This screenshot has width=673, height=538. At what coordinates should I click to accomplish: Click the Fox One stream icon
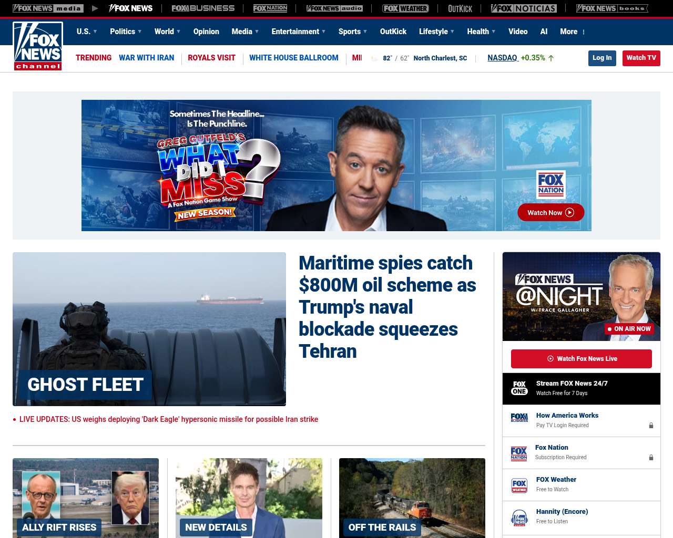519,388
